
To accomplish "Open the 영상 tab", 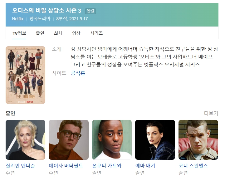I will 76,33.
